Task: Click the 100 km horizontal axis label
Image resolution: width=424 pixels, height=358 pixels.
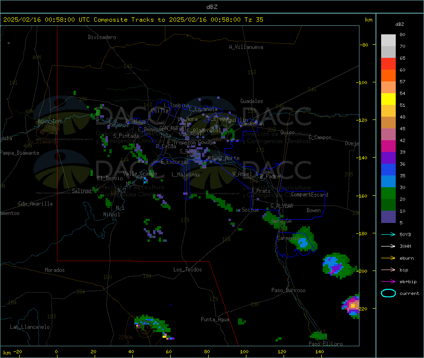Action: click(x=244, y=351)
